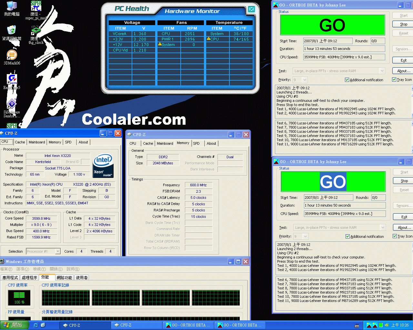This screenshot has width=413, height=330.
Task: Minimize the Task Manager window
Action: point(231,261)
